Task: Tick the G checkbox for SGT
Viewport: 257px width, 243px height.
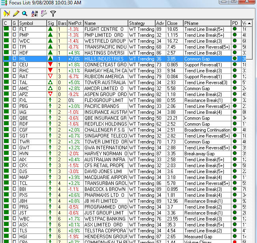Action: pos(15,136)
